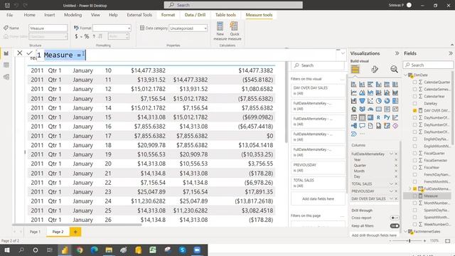Choose the funnel visual
The width and height of the screenshot is (455, 256).
pos(362,101)
